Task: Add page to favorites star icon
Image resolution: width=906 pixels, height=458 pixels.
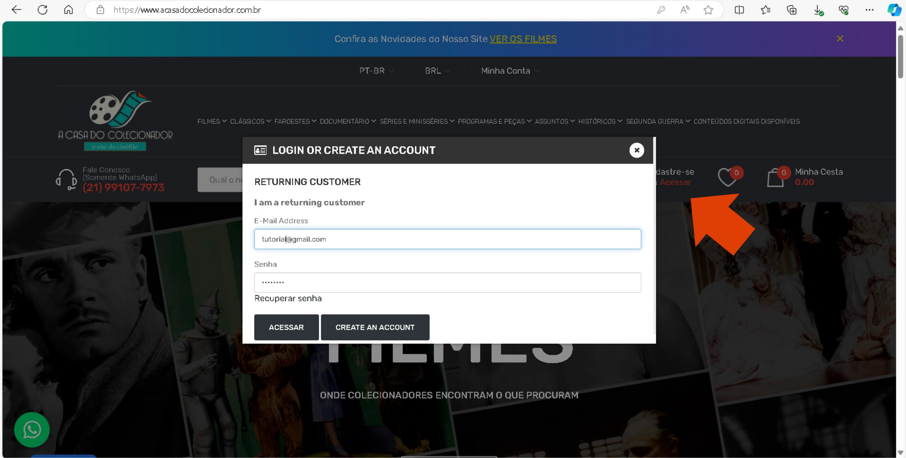Action: 708,10
